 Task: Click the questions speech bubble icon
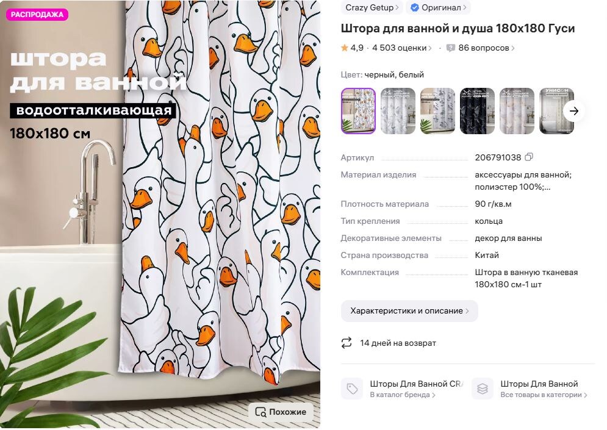pos(451,48)
